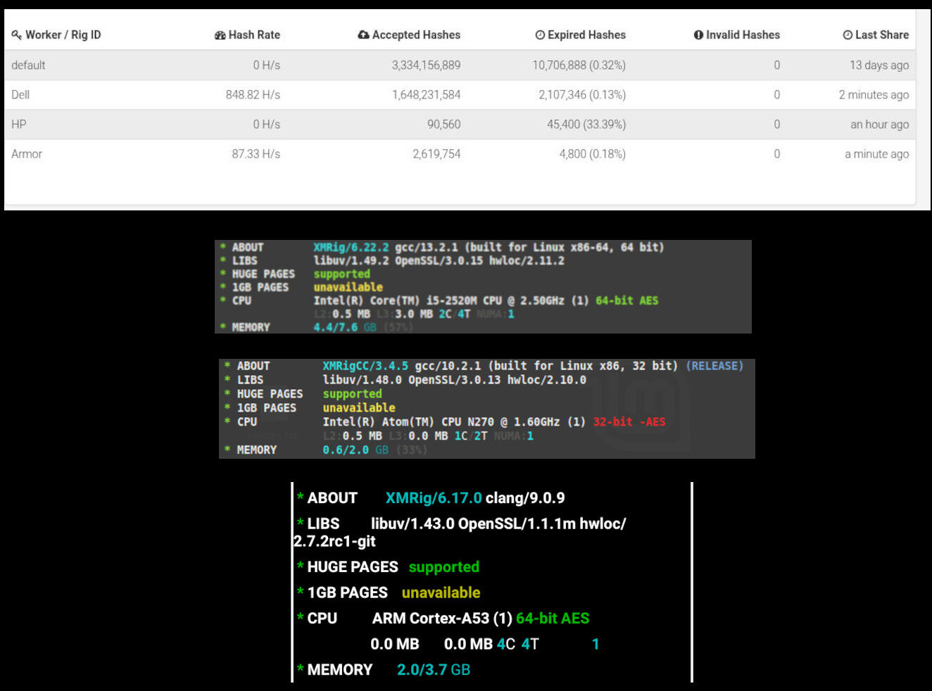Click the Atom N270 CPU line
The height and width of the screenshot is (691, 932).
tap(493, 422)
